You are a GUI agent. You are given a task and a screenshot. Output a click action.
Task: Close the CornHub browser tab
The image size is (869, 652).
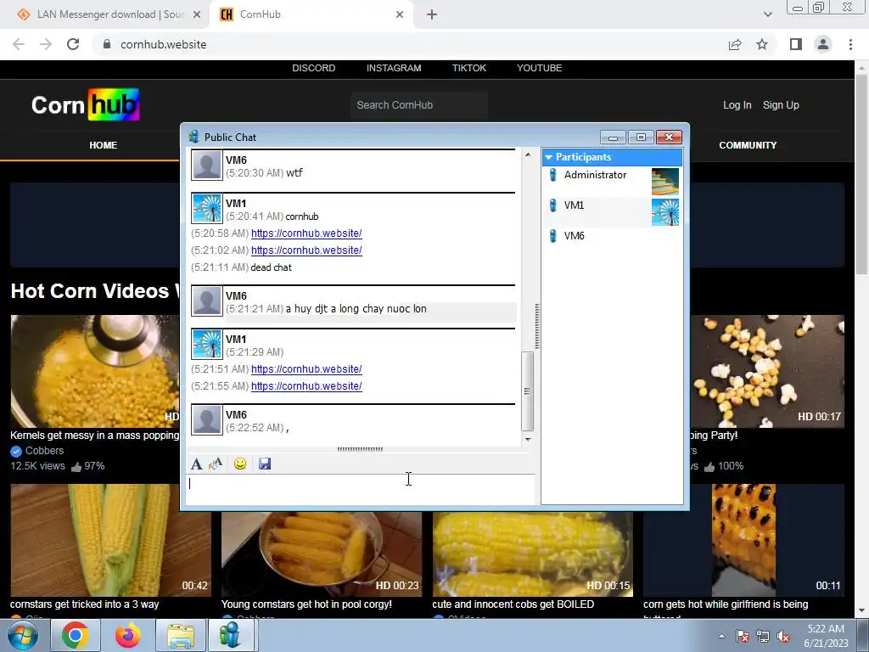coord(400,15)
